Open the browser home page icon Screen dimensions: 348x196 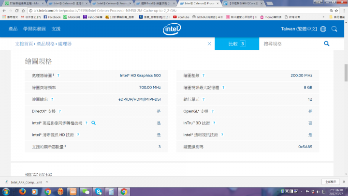[x=23, y=11]
